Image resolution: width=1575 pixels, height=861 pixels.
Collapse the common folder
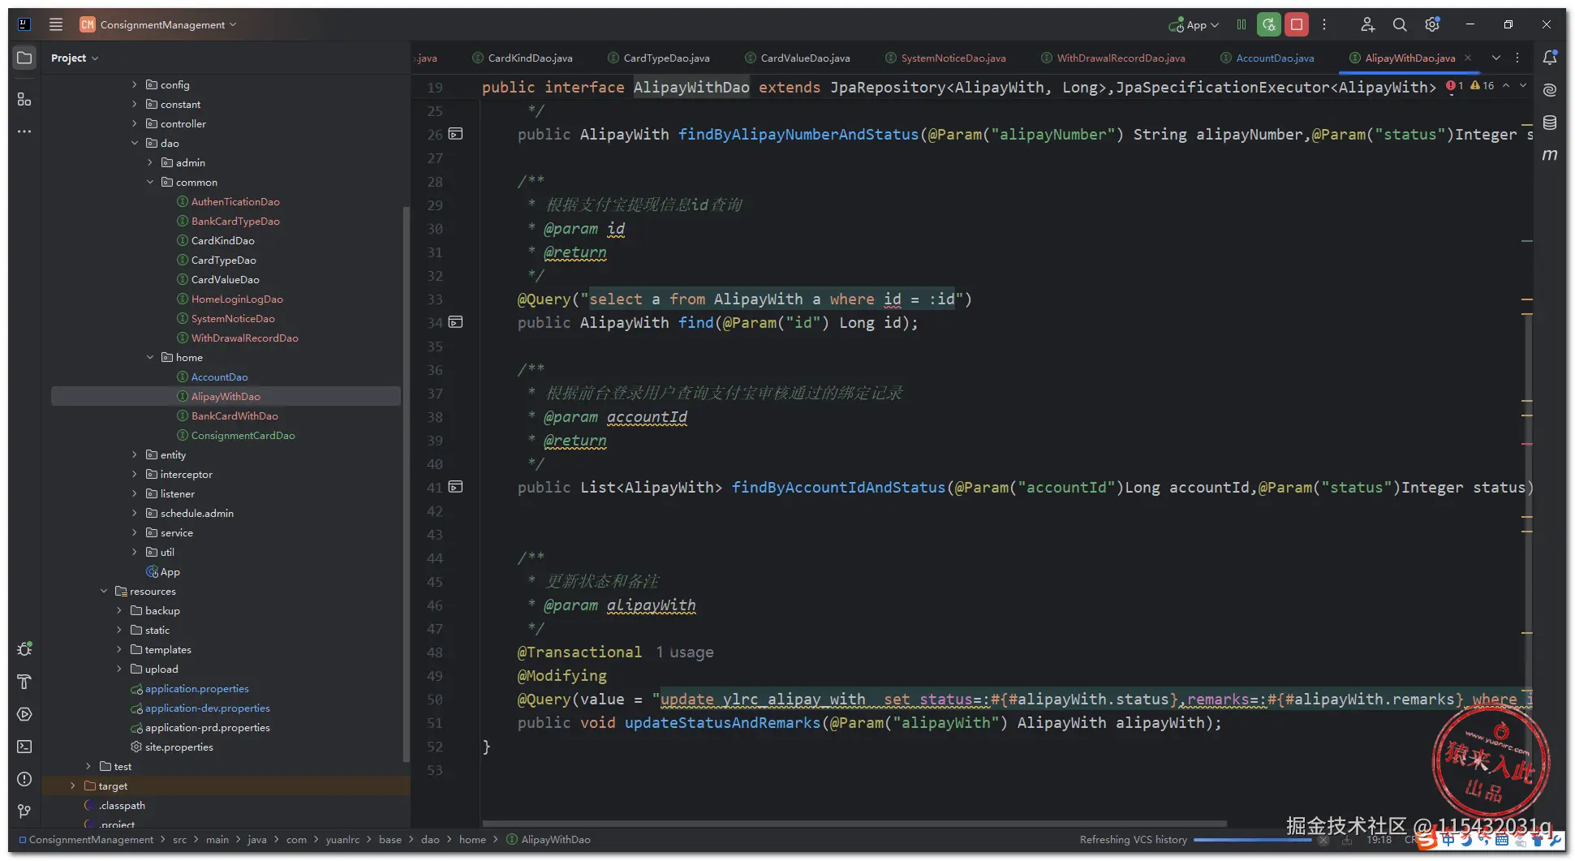[x=150, y=182]
